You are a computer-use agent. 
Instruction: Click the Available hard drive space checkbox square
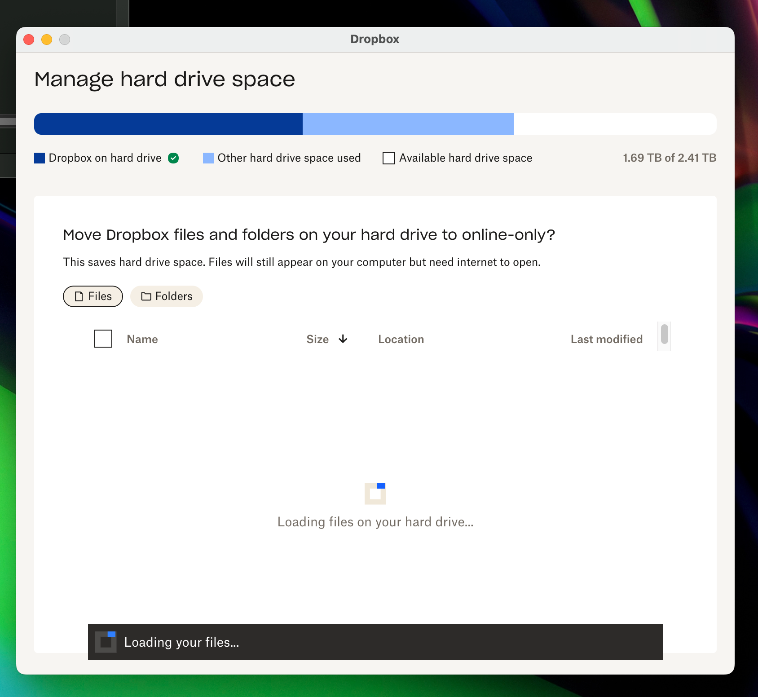(388, 158)
